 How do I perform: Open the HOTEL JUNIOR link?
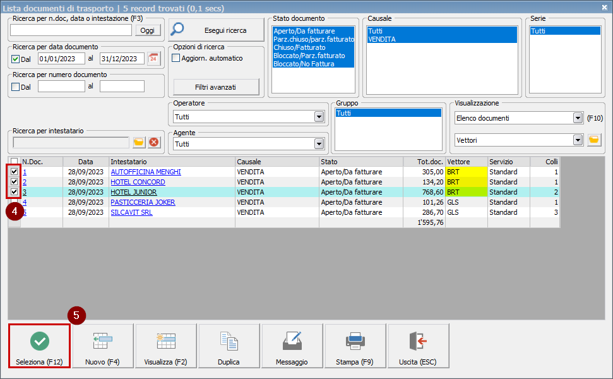(x=134, y=192)
